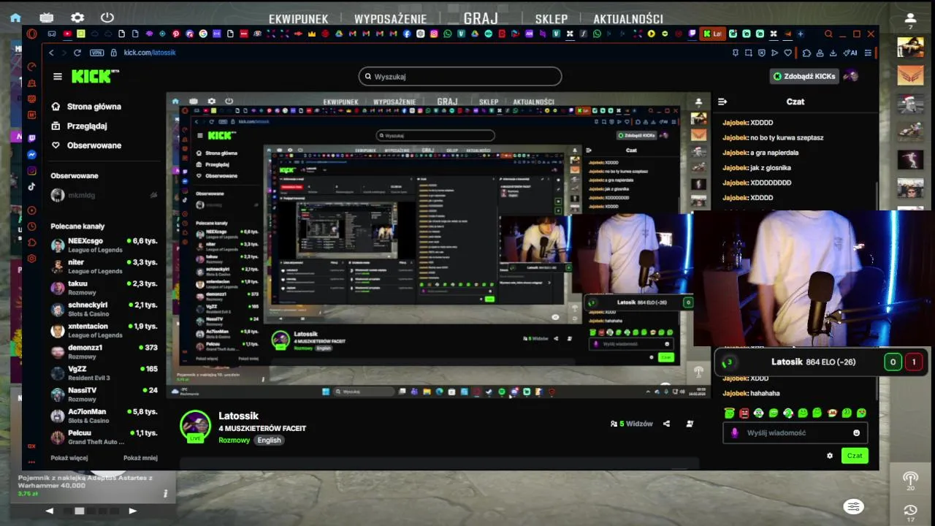
Task: Click the Wyślij wiadomość chat input
Action: [x=795, y=433]
